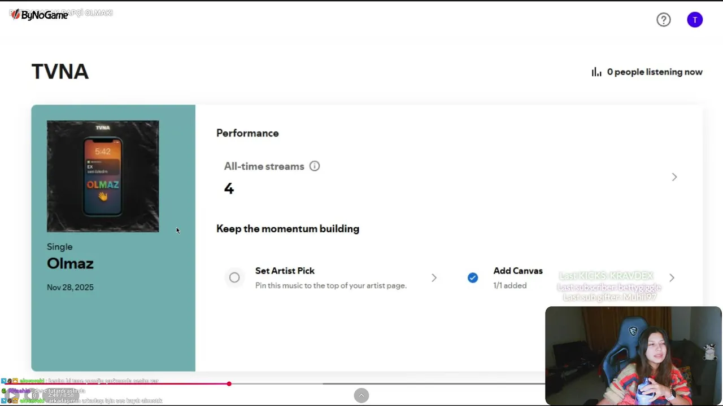Click the Olmaz single title
This screenshot has width=723, height=406.
click(x=70, y=263)
